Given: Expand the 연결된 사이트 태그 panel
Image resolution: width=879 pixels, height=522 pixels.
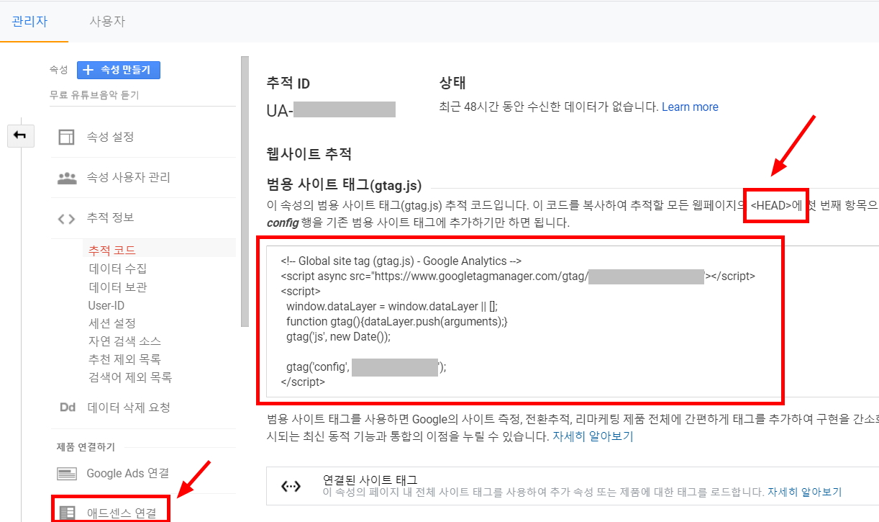Looking at the screenshot, I should click(x=573, y=486).
